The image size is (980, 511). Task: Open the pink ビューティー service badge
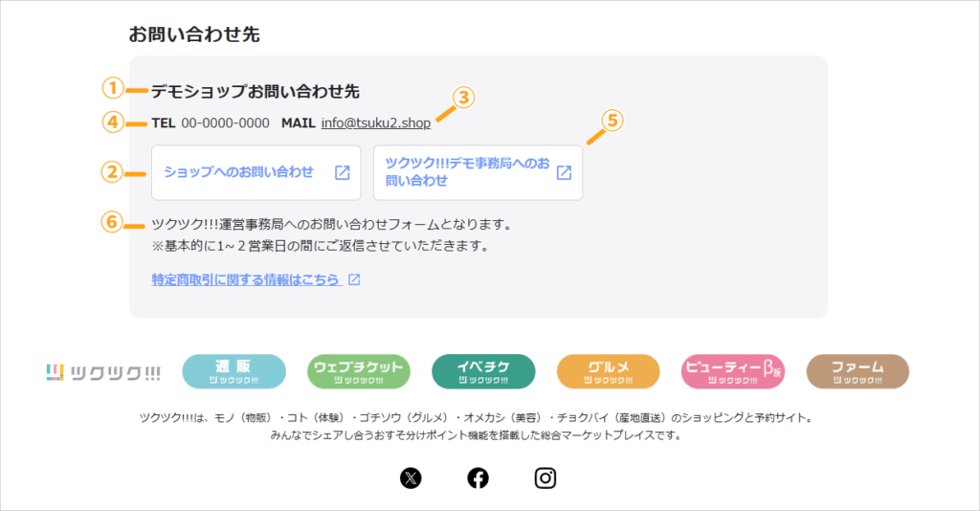[x=733, y=372]
